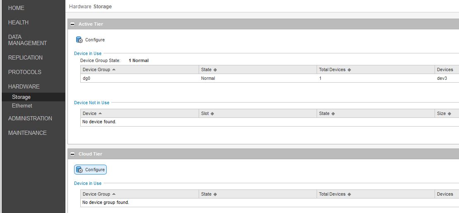Screen dimensions: 459x213
Task: Open the HOME menu
Action: [16, 8]
